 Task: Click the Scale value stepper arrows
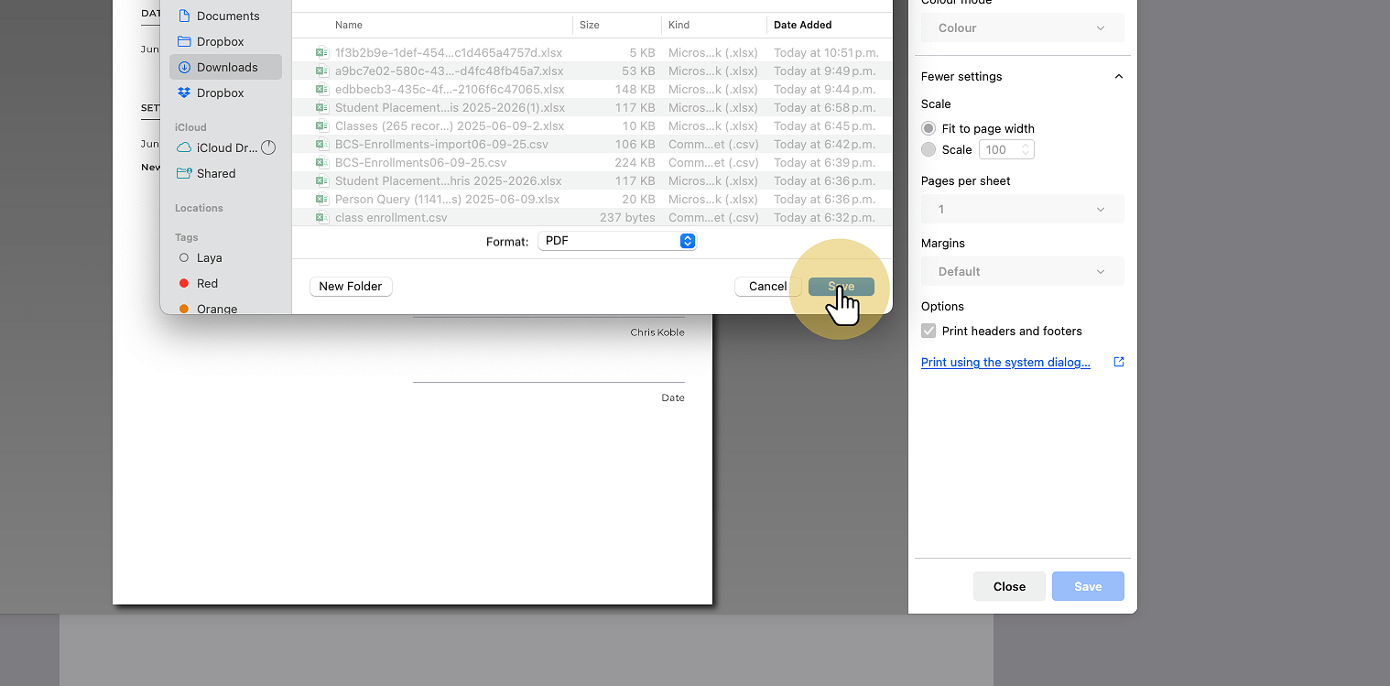[1026, 149]
